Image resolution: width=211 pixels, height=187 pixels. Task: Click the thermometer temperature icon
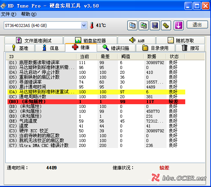tap(92, 25)
